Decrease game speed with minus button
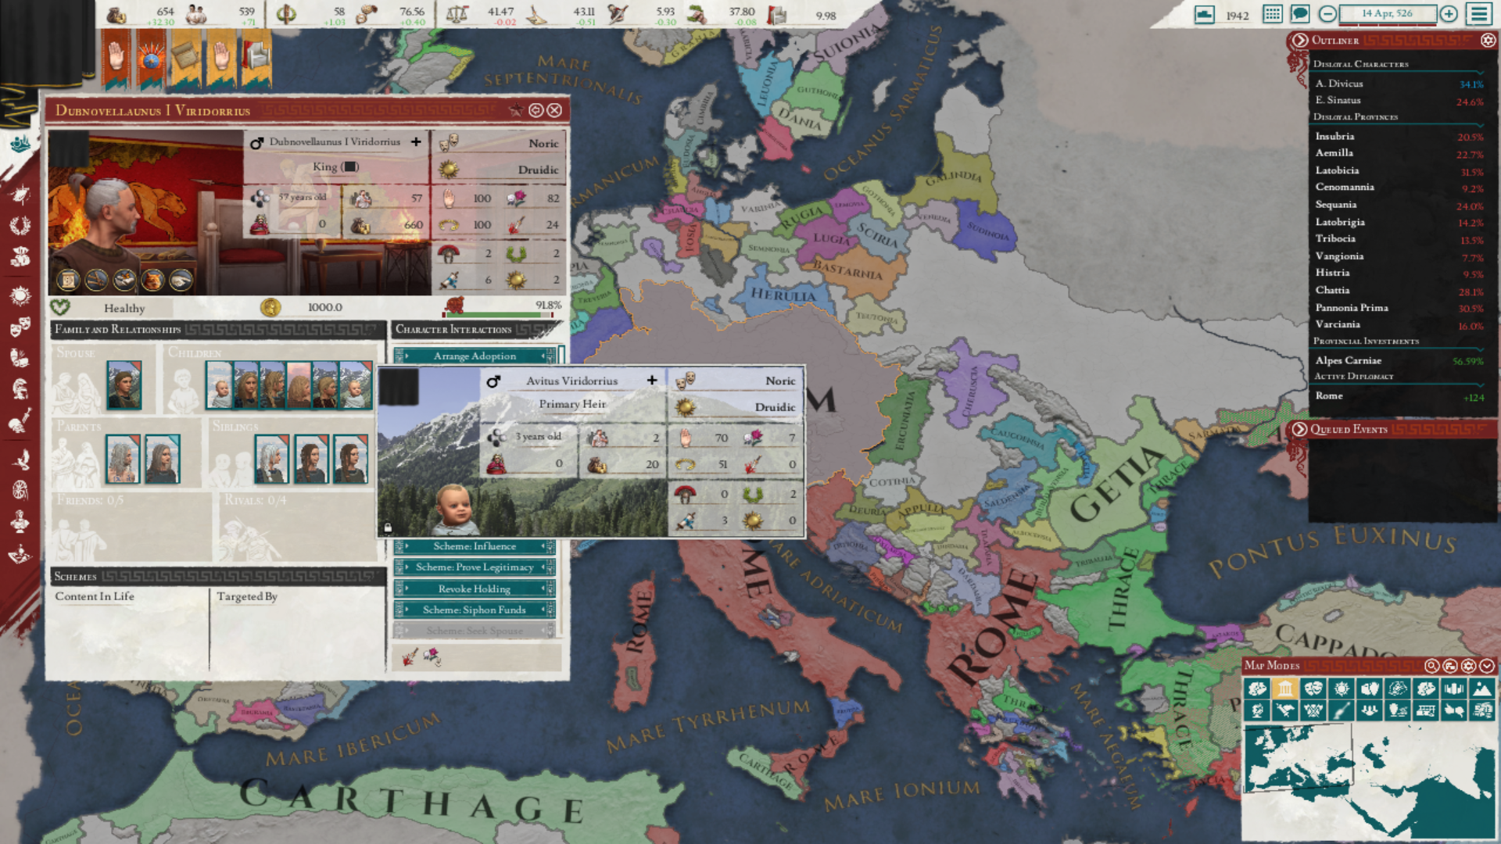The width and height of the screenshot is (1501, 844). click(x=1327, y=14)
